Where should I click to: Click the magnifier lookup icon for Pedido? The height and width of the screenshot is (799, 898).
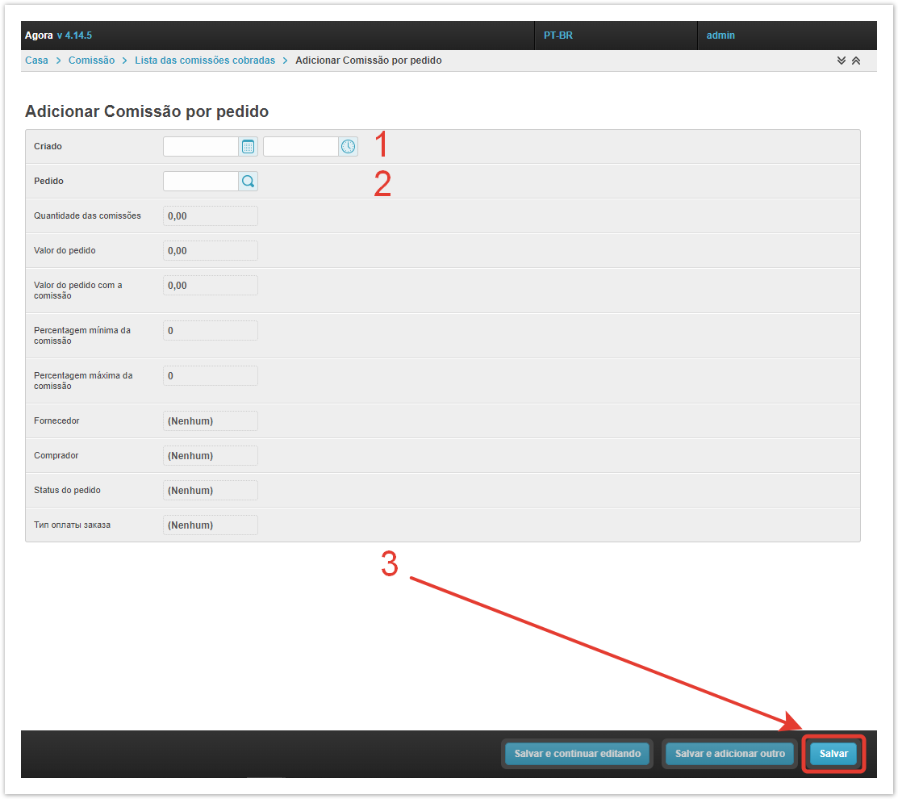tap(249, 182)
